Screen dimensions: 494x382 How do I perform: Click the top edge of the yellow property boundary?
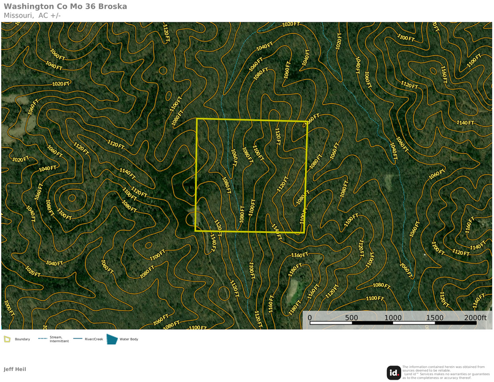coord(251,120)
